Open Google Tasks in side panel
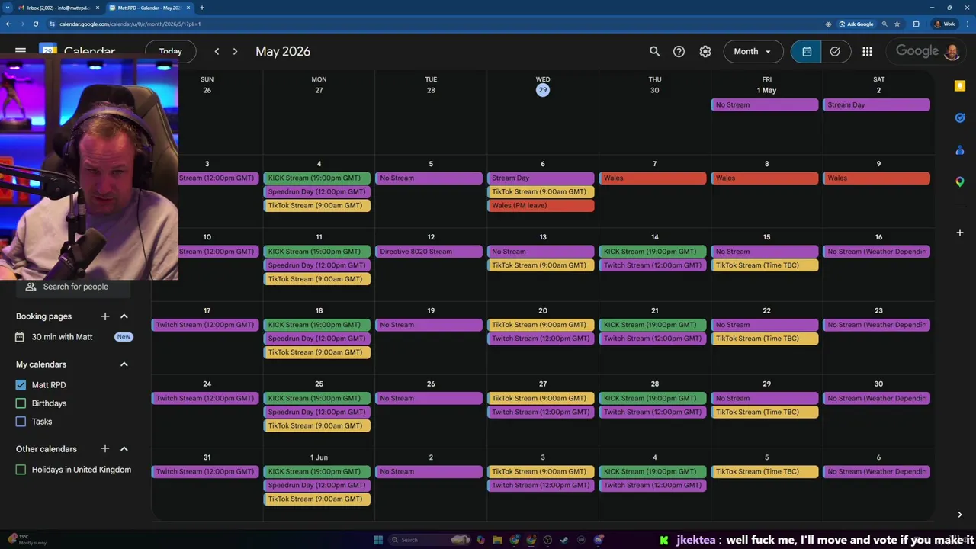Viewport: 976px width, 549px height. coord(960,117)
